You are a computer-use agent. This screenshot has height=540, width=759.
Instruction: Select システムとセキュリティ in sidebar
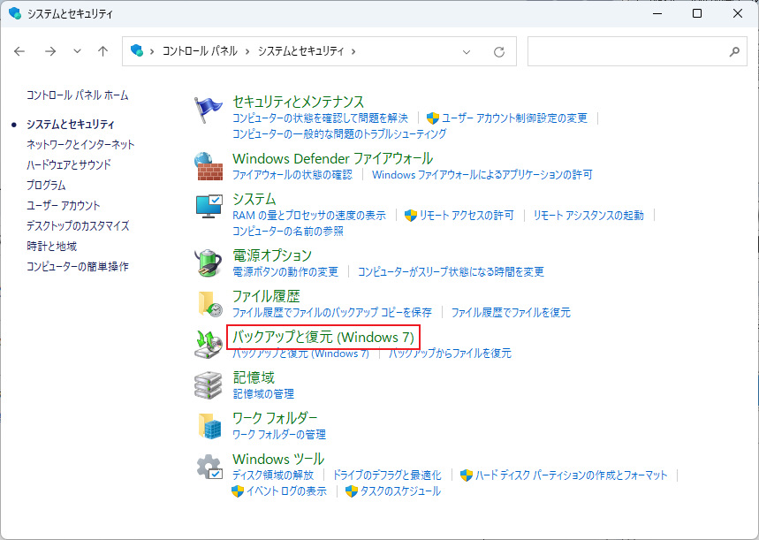click(x=70, y=125)
